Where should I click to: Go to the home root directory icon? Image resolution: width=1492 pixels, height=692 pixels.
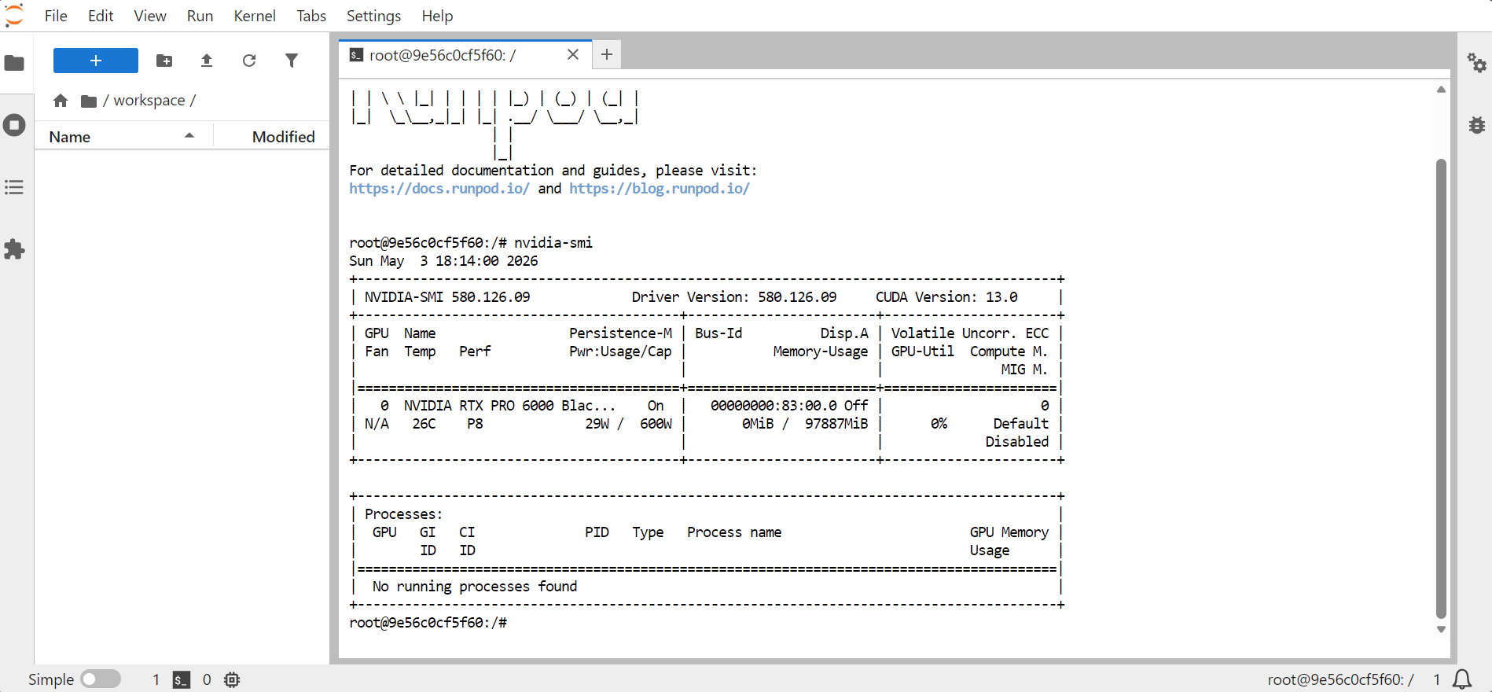pos(61,101)
